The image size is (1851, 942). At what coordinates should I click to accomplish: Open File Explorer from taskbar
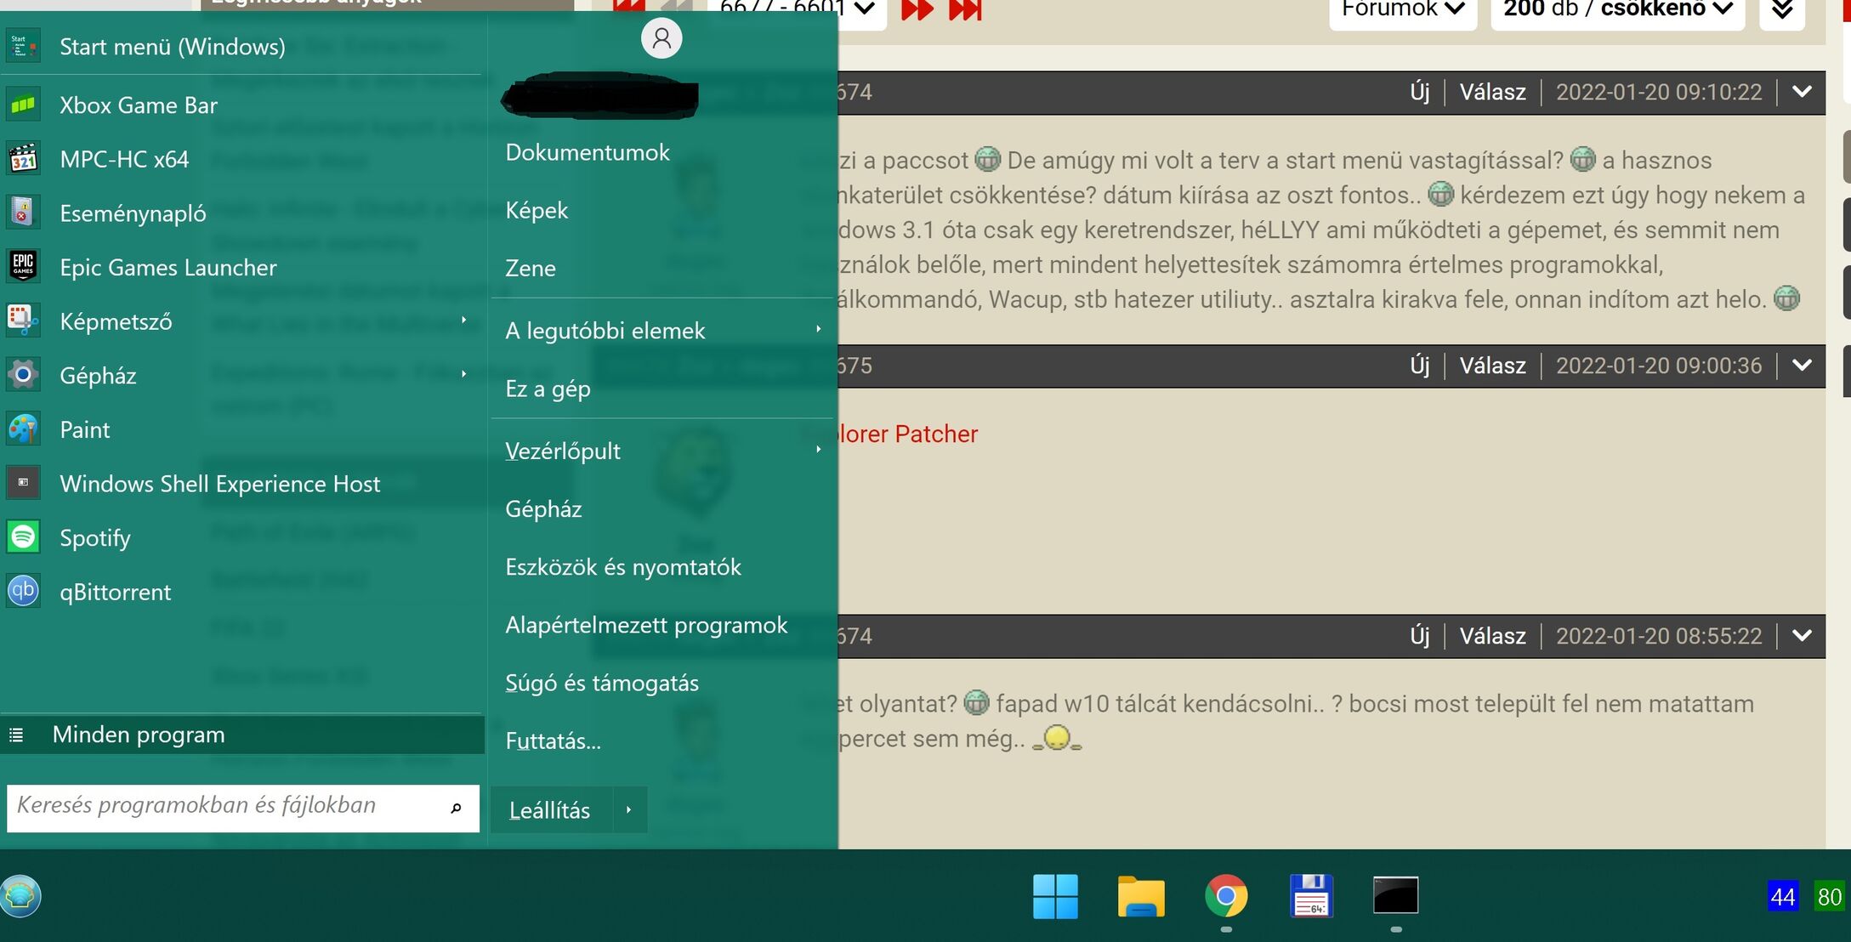[1140, 896]
